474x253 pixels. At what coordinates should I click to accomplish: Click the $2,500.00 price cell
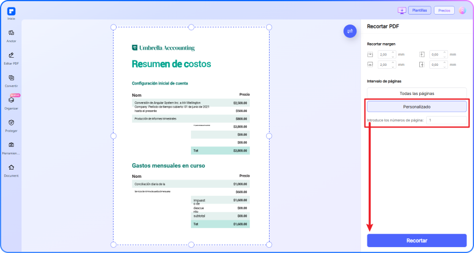240,103
